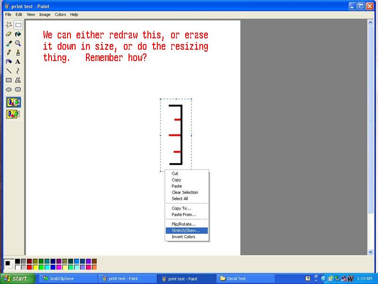The width and height of the screenshot is (378, 284).
Task: Open the Colors menu
Action: click(60, 15)
